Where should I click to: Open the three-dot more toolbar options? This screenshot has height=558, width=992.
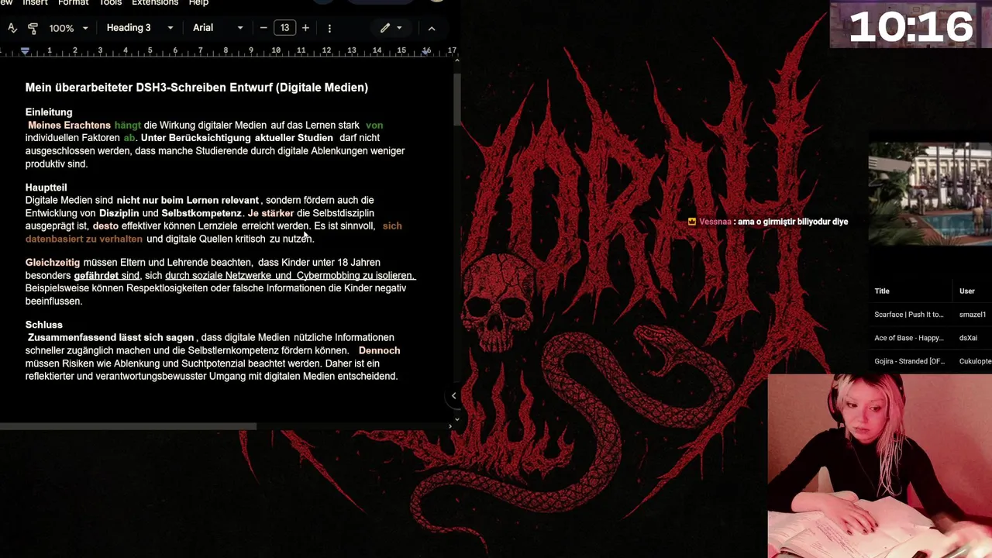click(329, 28)
